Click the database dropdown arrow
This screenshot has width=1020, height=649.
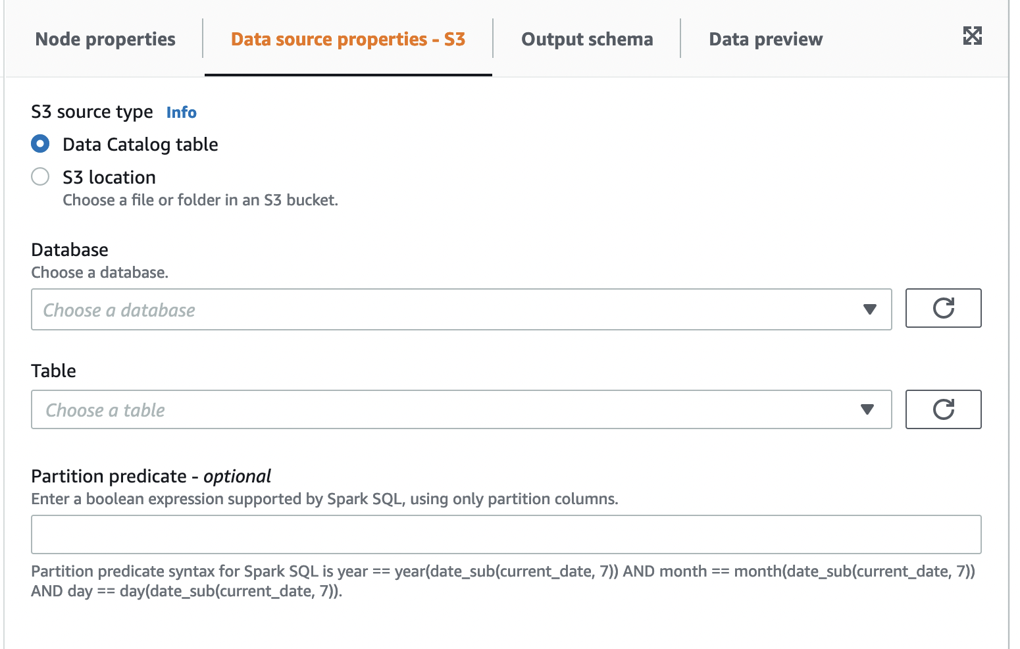pyautogui.click(x=869, y=309)
